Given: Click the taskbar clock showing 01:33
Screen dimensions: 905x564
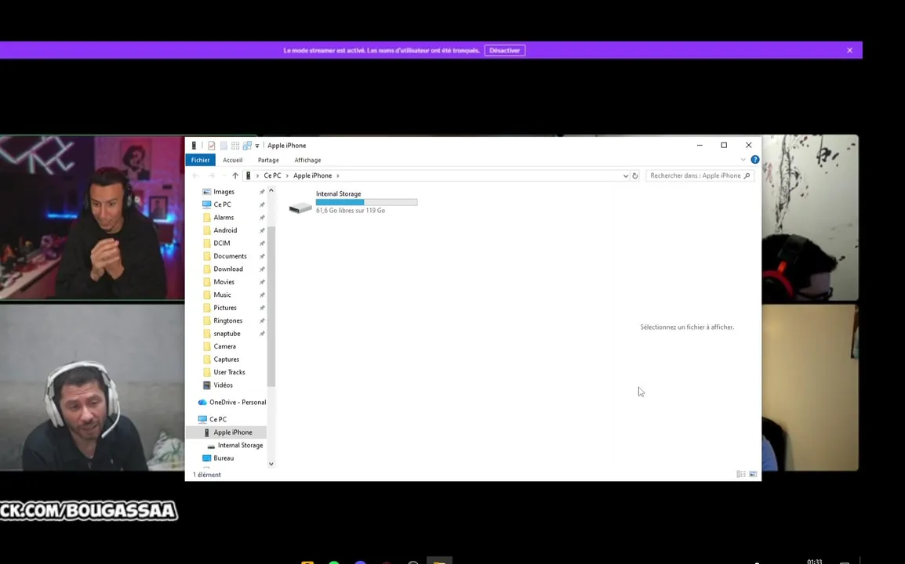Looking at the screenshot, I should pos(814,561).
